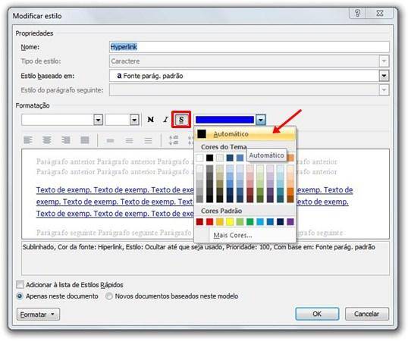The height and width of the screenshot is (341, 408).
Task: Center text alignment icon
Action: (47, 140)
